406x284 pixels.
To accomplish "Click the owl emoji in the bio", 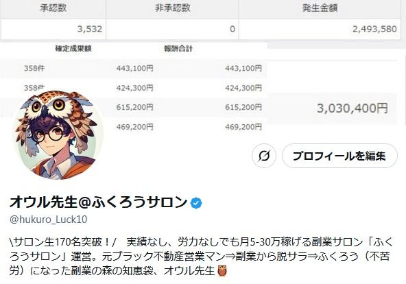I will click(x=222, y=271).
